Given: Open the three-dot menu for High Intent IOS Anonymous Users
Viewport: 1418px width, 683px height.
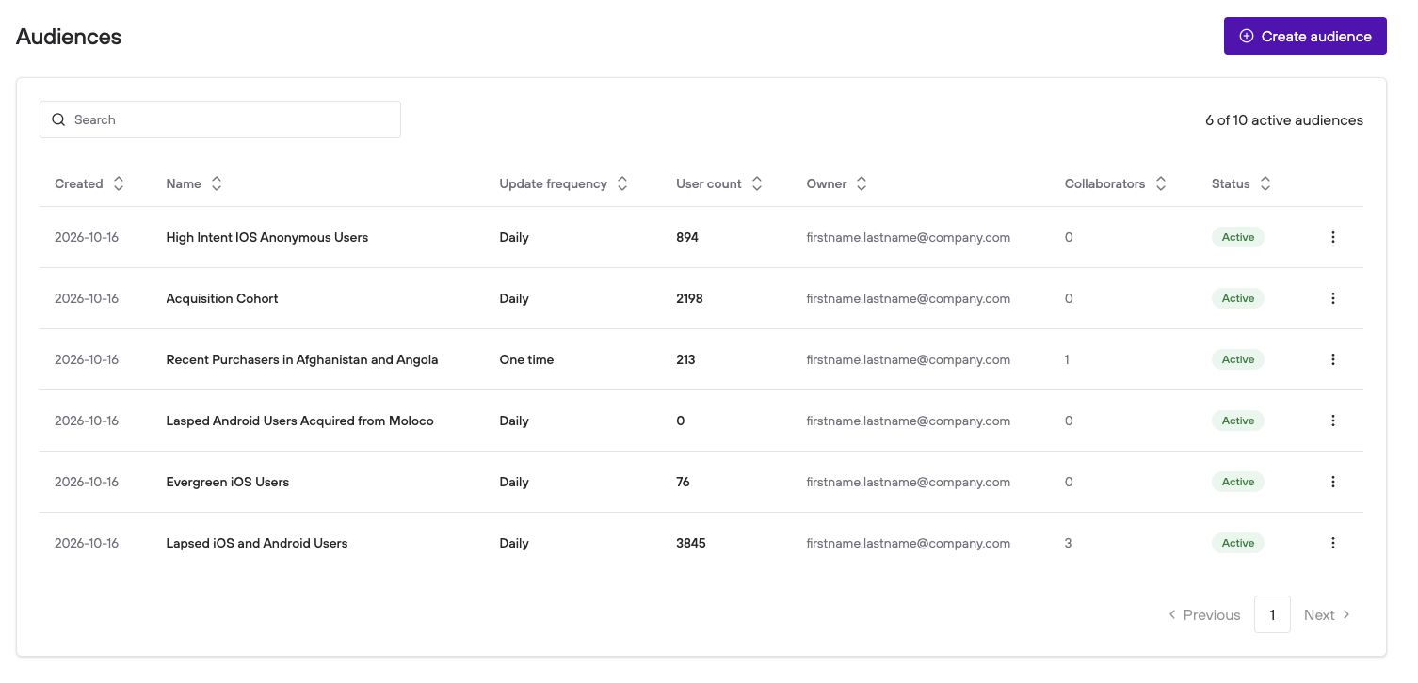Looking at the screenshot, I should pyautogui.click(x=1332, y=237).
